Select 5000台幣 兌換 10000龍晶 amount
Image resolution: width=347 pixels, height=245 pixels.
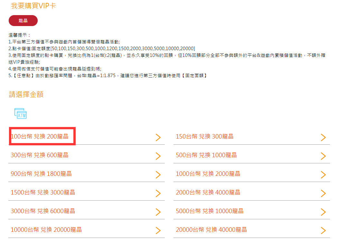click(x=210, y=211)
